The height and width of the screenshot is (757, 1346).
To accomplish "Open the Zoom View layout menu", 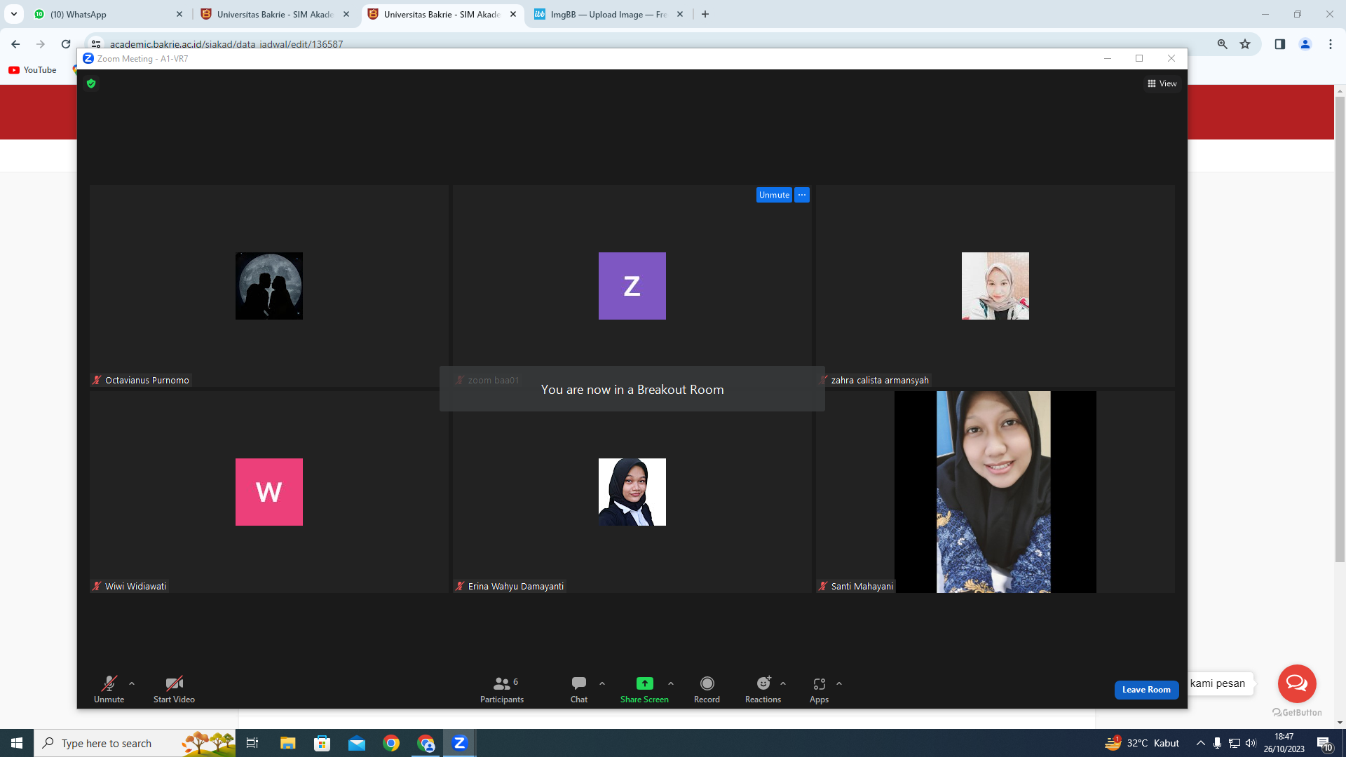I will 1162,83.
